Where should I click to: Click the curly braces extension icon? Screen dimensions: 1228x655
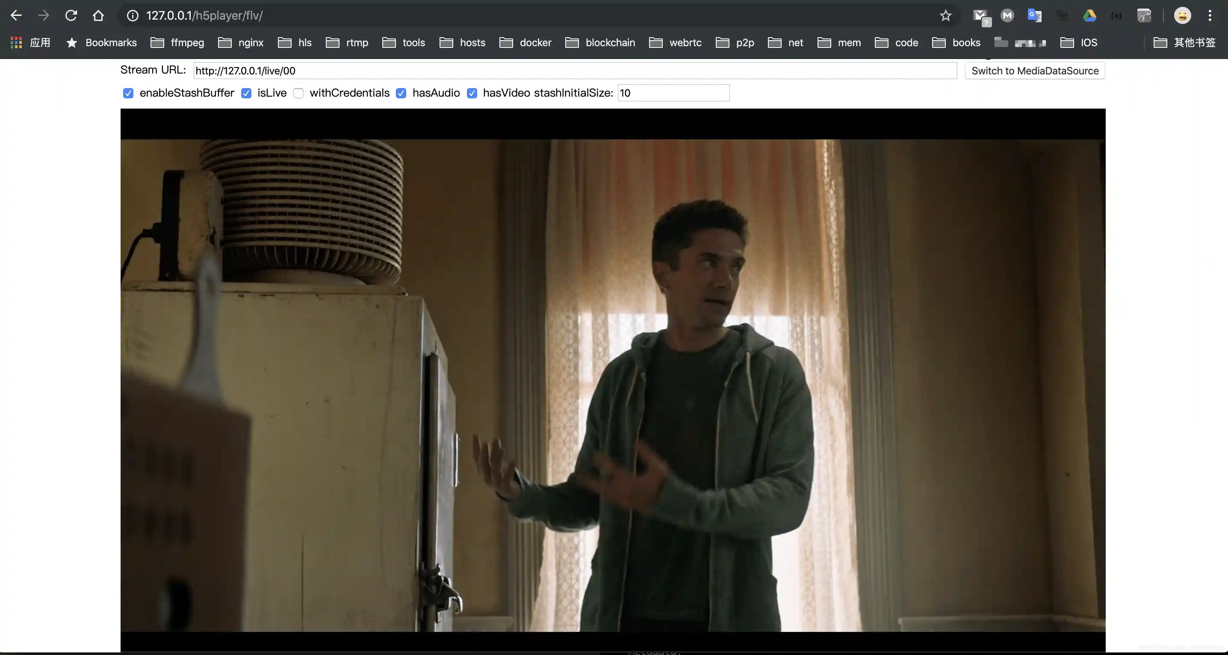(1116, 16)
